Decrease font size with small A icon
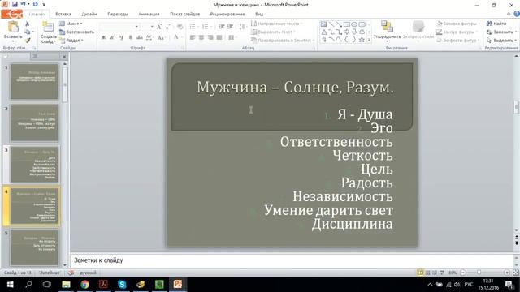This screenshot has width=520, height=292. click(167, 27)
